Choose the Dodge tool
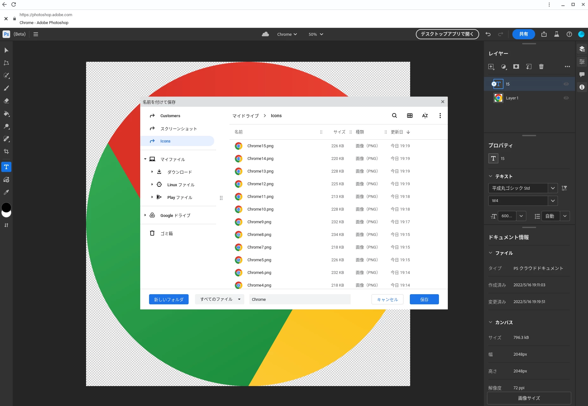 point(6,126)
